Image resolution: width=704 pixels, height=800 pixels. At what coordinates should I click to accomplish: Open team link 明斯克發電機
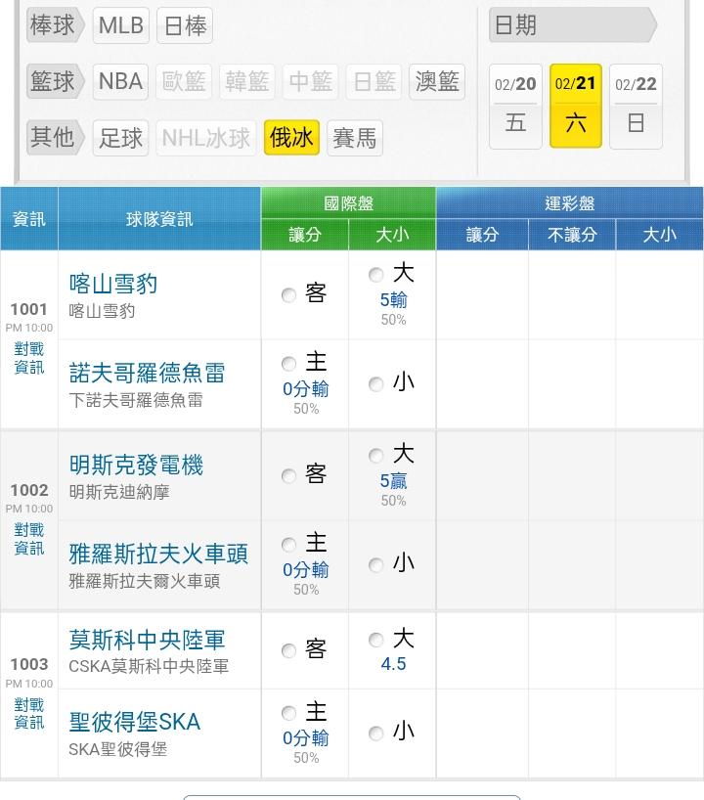[x=136, y=465]
